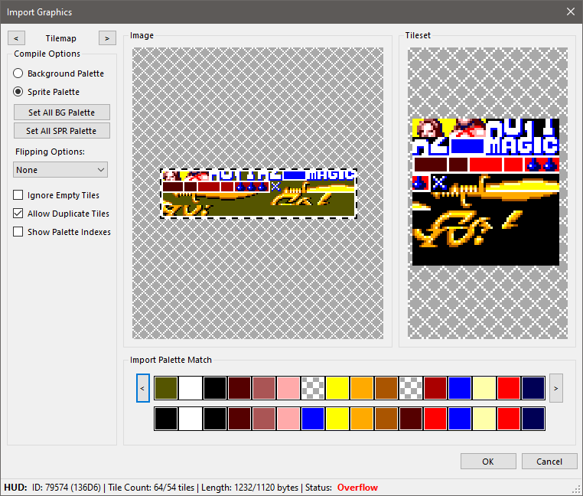Choose light pink swatch in upper palette row
The height and width of the screenshot is (496, 583).
[x=288, y=388]
